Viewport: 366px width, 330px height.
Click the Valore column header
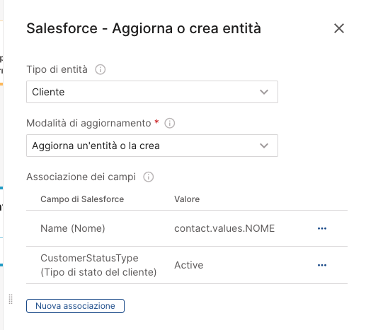click(x=187, y=199)
